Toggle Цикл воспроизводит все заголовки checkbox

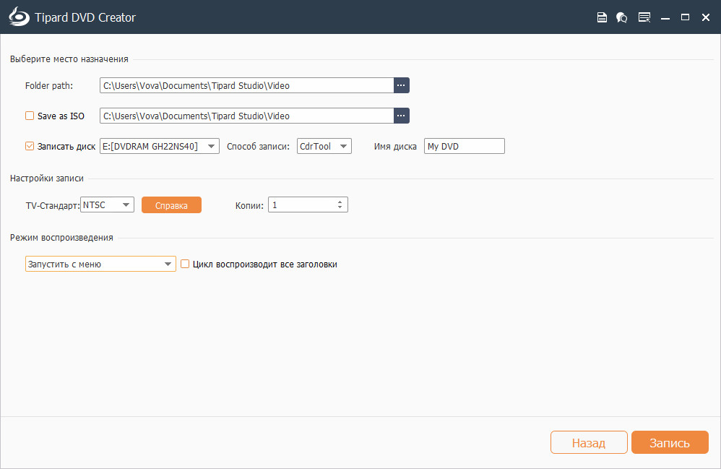(185, 264)
